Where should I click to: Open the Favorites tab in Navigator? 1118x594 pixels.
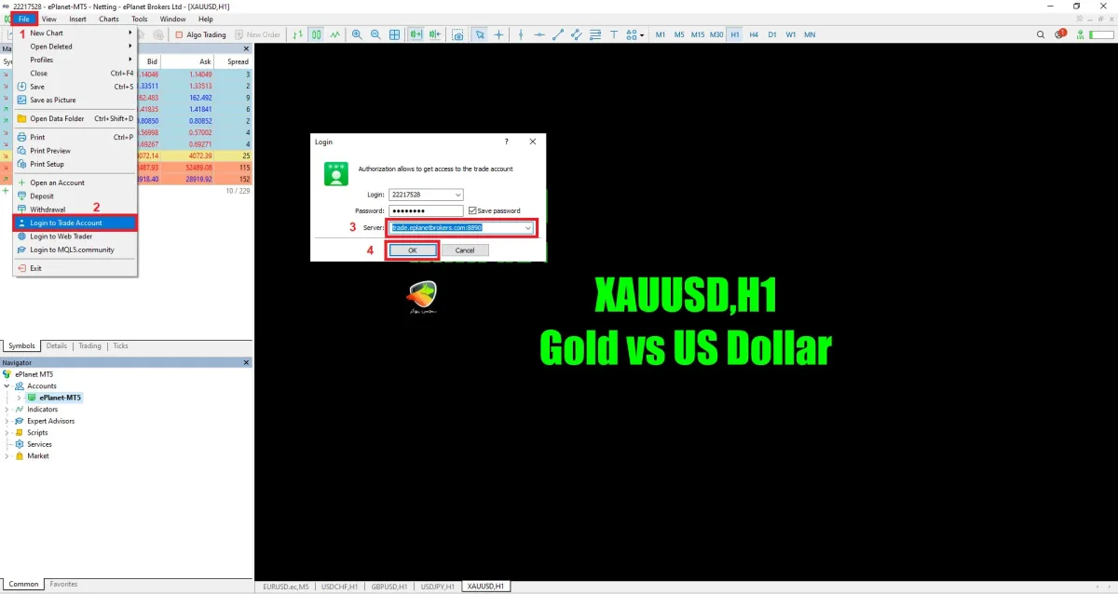[x=64, y=585]
